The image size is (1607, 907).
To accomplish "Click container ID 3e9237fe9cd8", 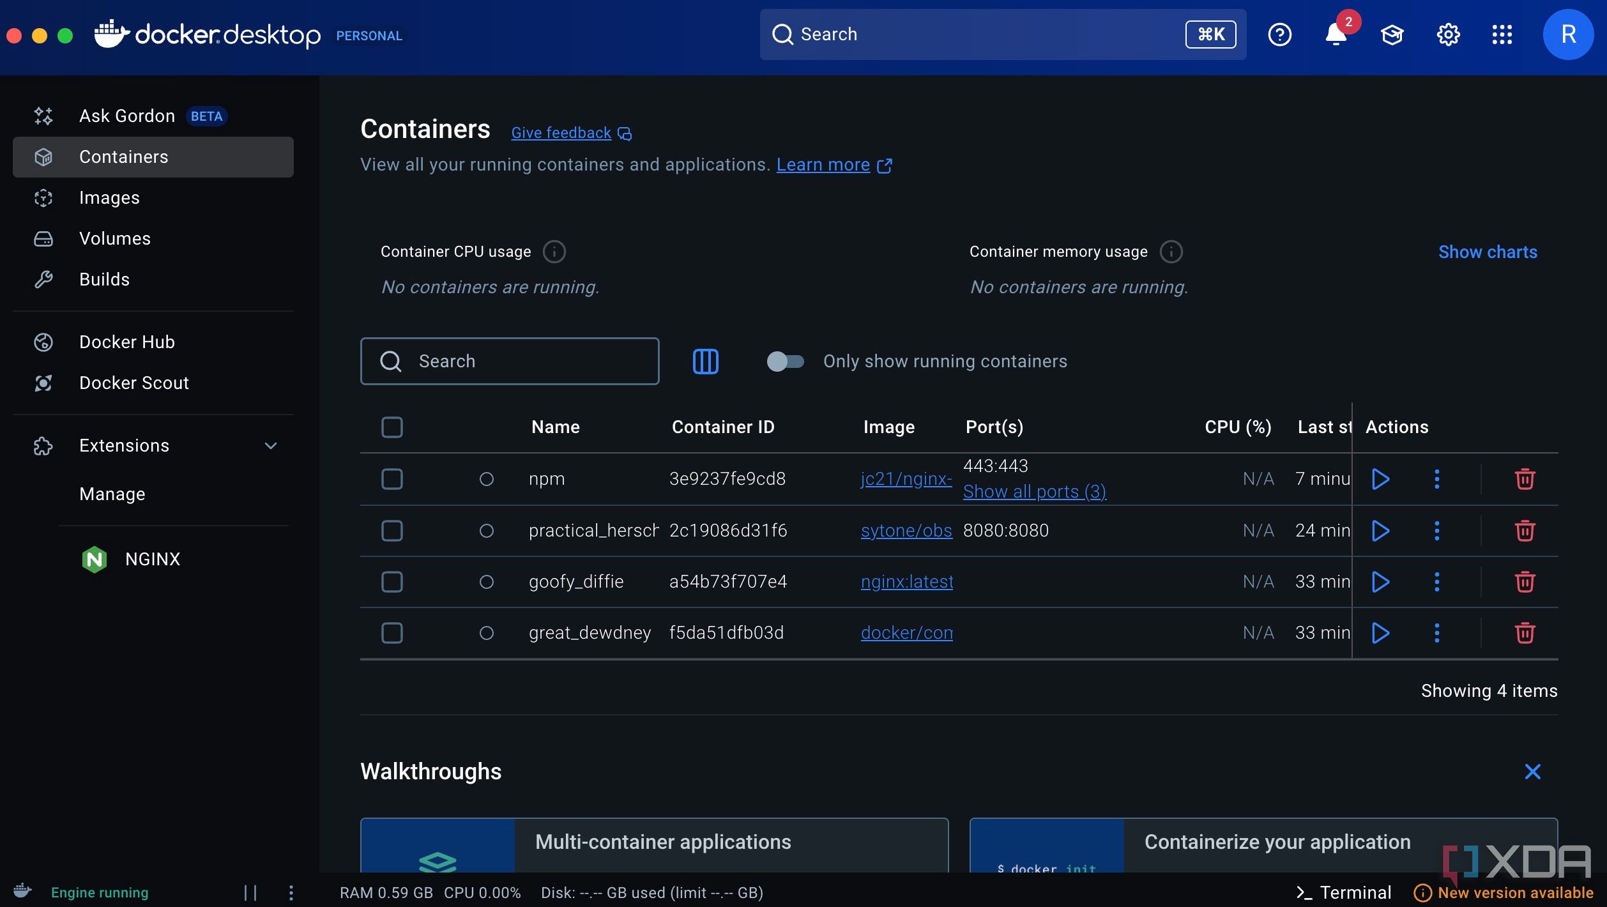I will pos(727,479).
